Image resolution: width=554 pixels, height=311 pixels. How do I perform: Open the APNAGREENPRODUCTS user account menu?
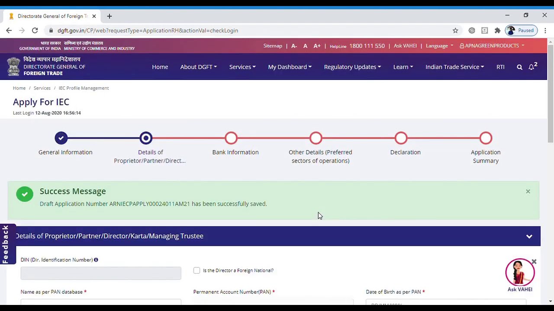[x=492, y=45]
